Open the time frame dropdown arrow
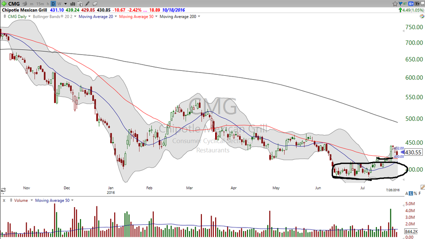This screenshot has height=239, width=425. [66, 4]
